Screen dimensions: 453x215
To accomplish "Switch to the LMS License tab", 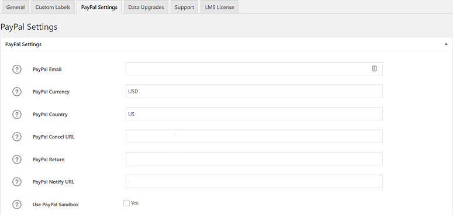I will [219, 7].
